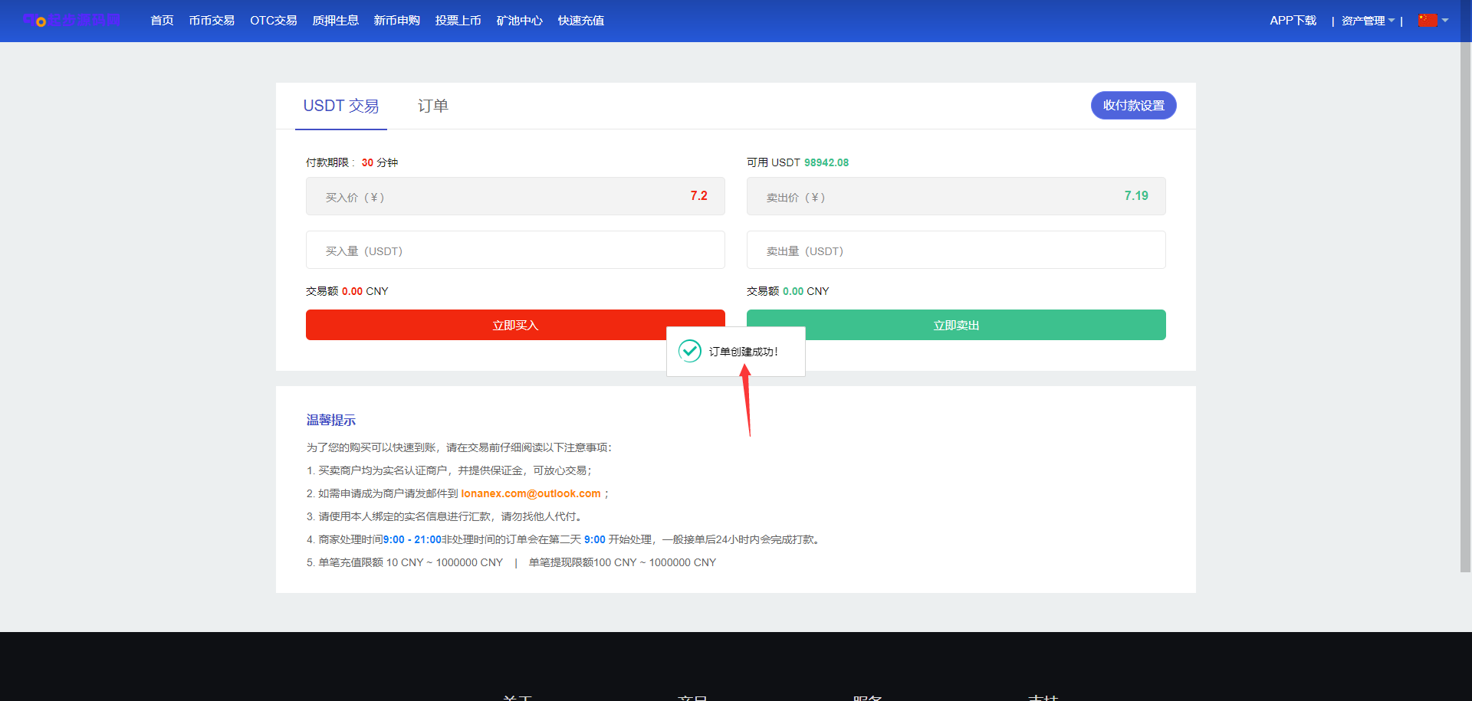Expand the language dropdown arrow
The image size is (1472, 701).
point(1445,21)
